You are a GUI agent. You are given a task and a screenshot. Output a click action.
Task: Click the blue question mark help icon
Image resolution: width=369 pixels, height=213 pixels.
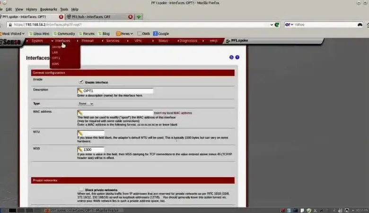click(237, 57)
